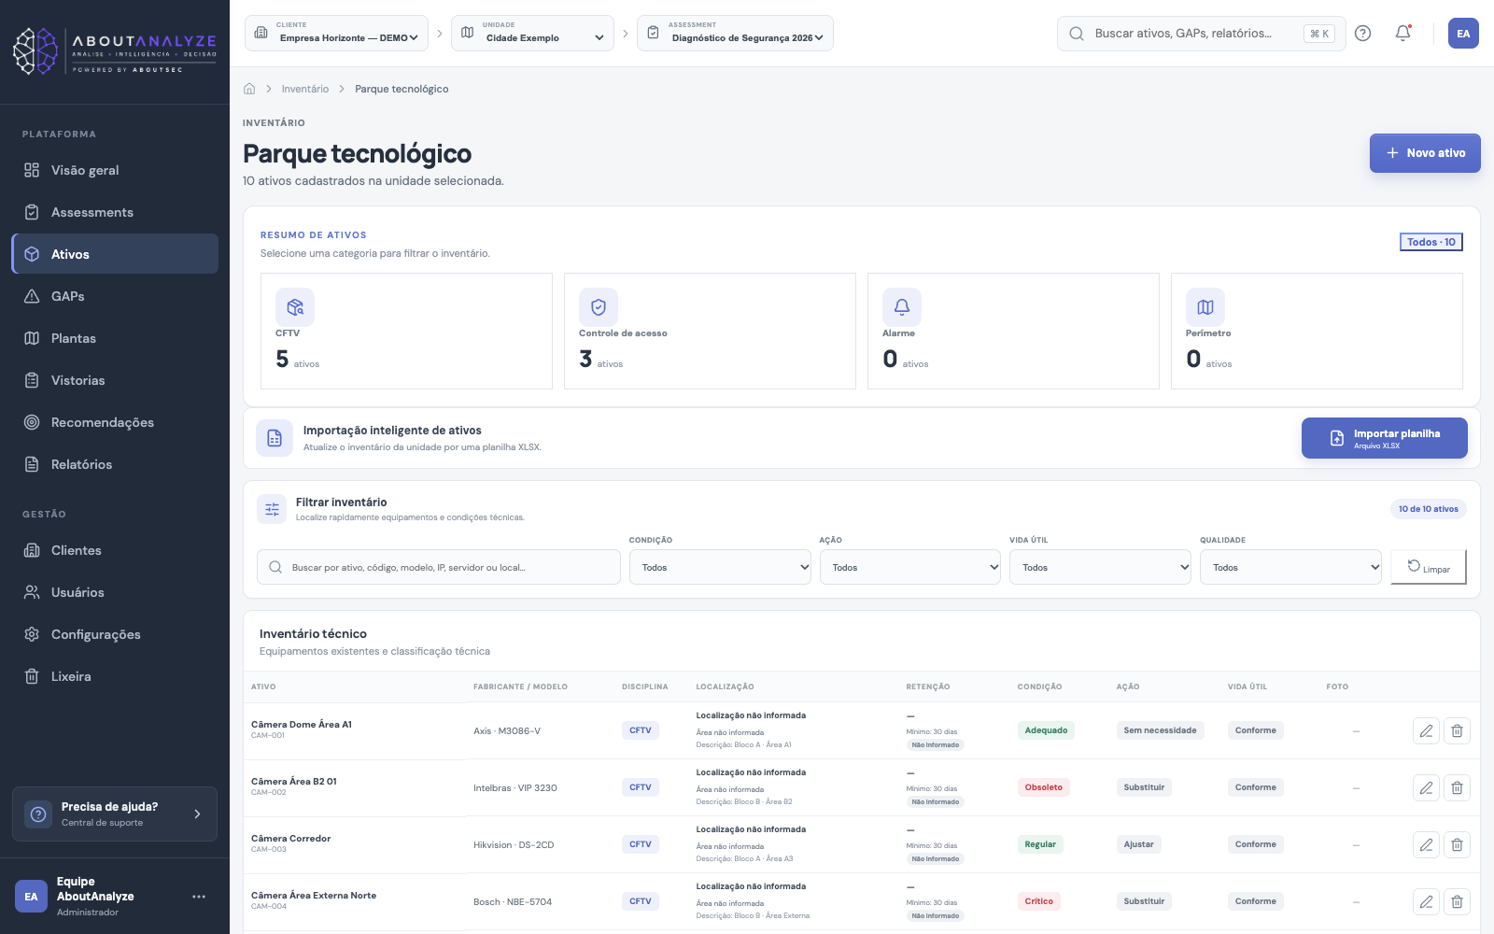Open Clientes in sidebar
Screen dimensions: 1494x934
click(x=115, y=550)
